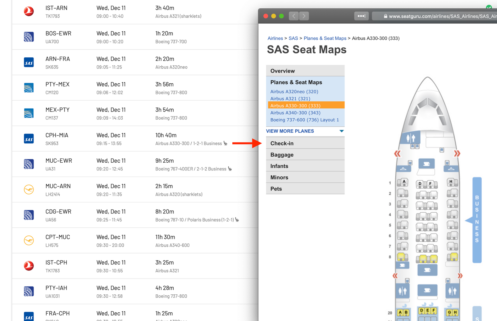Open the Airbus A321 (321) seat map link
Screen dimensions: 497x321
290,99
